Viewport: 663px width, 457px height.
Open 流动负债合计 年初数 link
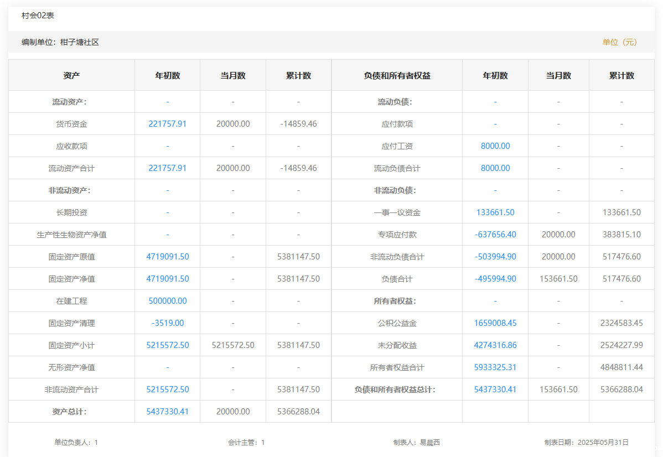click(495, 168)
